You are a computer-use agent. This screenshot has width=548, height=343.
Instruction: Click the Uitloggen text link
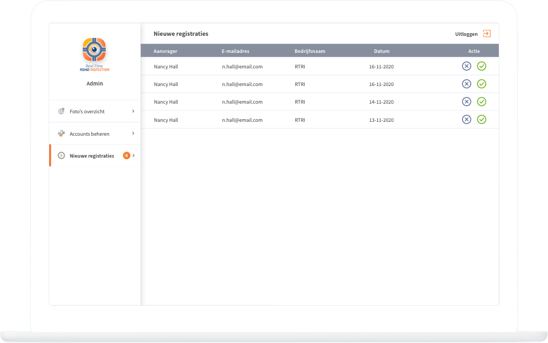(466, 34)
